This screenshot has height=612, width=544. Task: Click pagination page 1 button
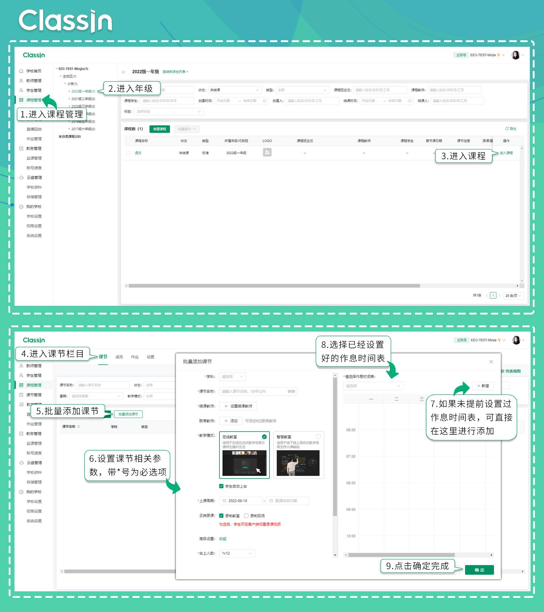coord(493,296)
